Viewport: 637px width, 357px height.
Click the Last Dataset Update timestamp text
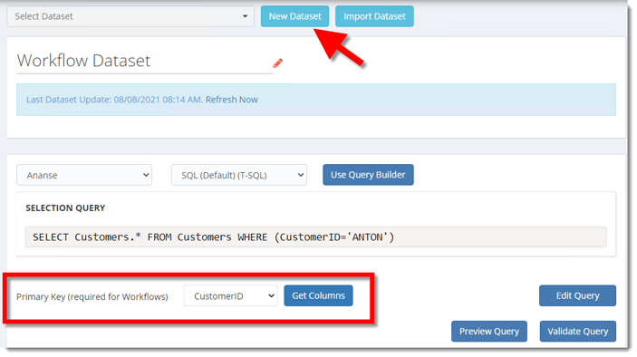[114, 100]
